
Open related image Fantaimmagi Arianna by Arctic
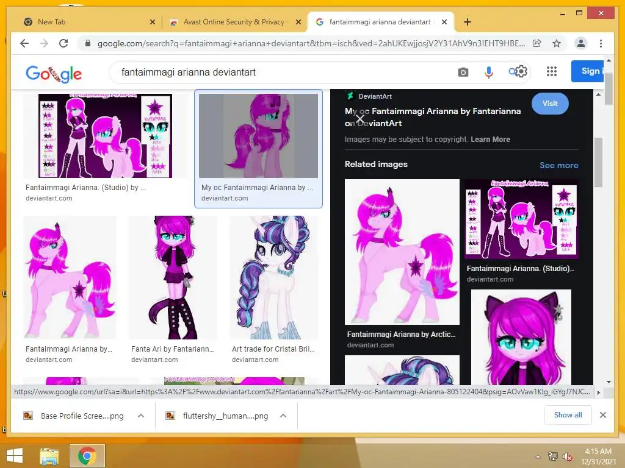402,252
